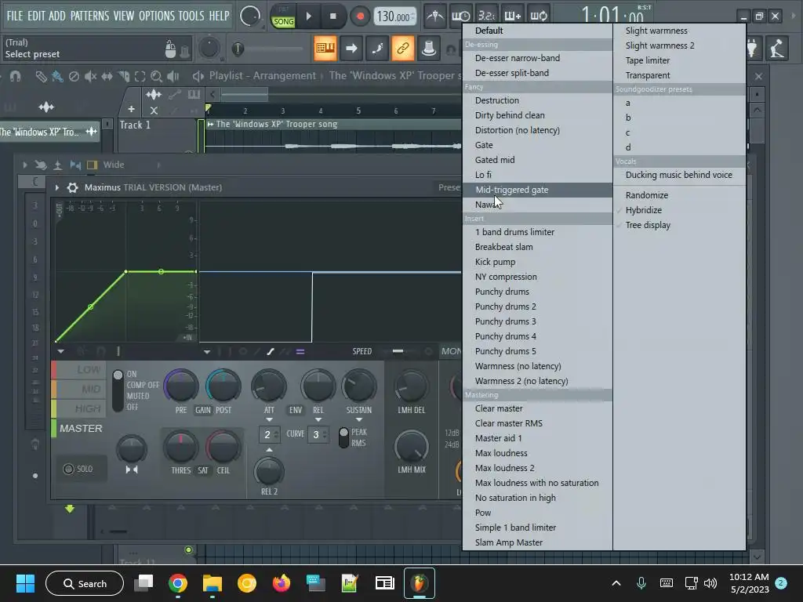Viewport: 803px width, 602px height.
Task: Toggle the band ON/COMP OFF/MUTED state switch
Action: [x=118, y=390]
